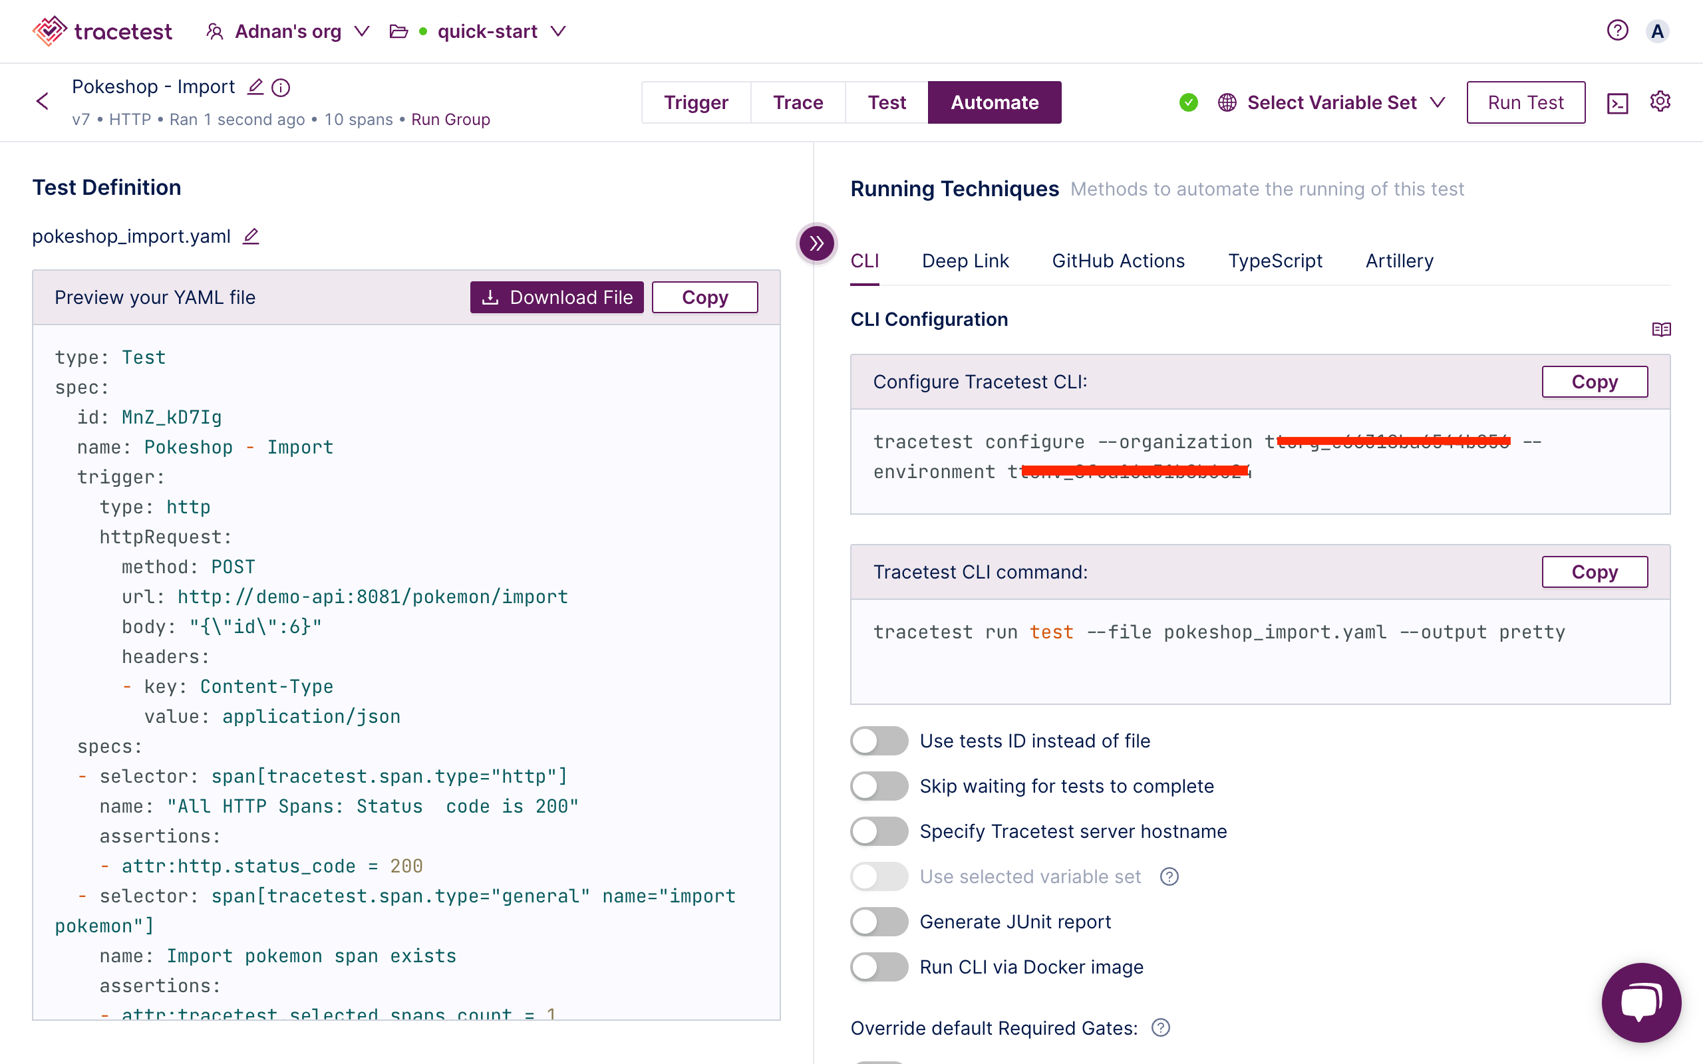Open CLI Configuration documentation book icon
The image size is (1703, 1064).
point(1661,329)
